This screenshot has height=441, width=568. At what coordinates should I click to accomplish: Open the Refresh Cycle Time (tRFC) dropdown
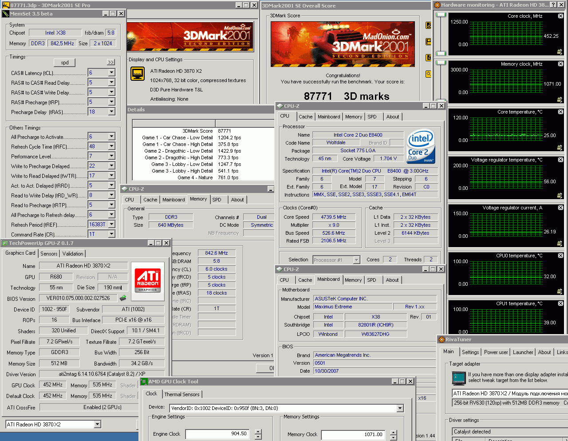coord(111,146)
